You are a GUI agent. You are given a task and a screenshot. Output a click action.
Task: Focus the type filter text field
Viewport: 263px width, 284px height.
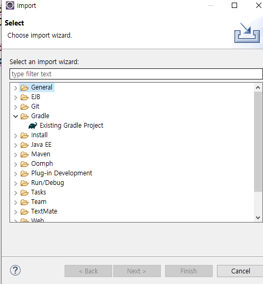click(x=136, y=74)
